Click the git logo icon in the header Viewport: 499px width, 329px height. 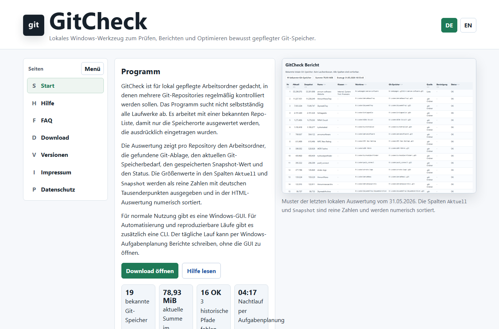[34, 25]
